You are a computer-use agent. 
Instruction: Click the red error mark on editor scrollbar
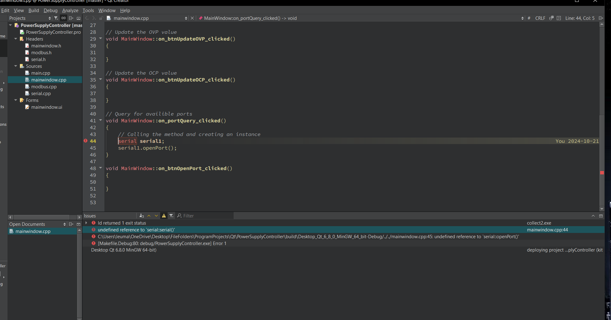602,173
